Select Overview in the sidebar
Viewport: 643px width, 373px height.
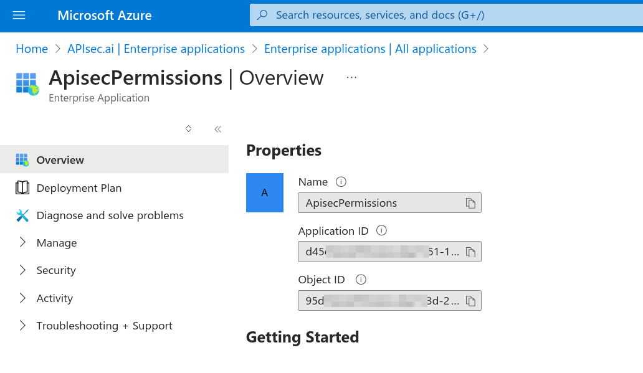pos(60,160)
